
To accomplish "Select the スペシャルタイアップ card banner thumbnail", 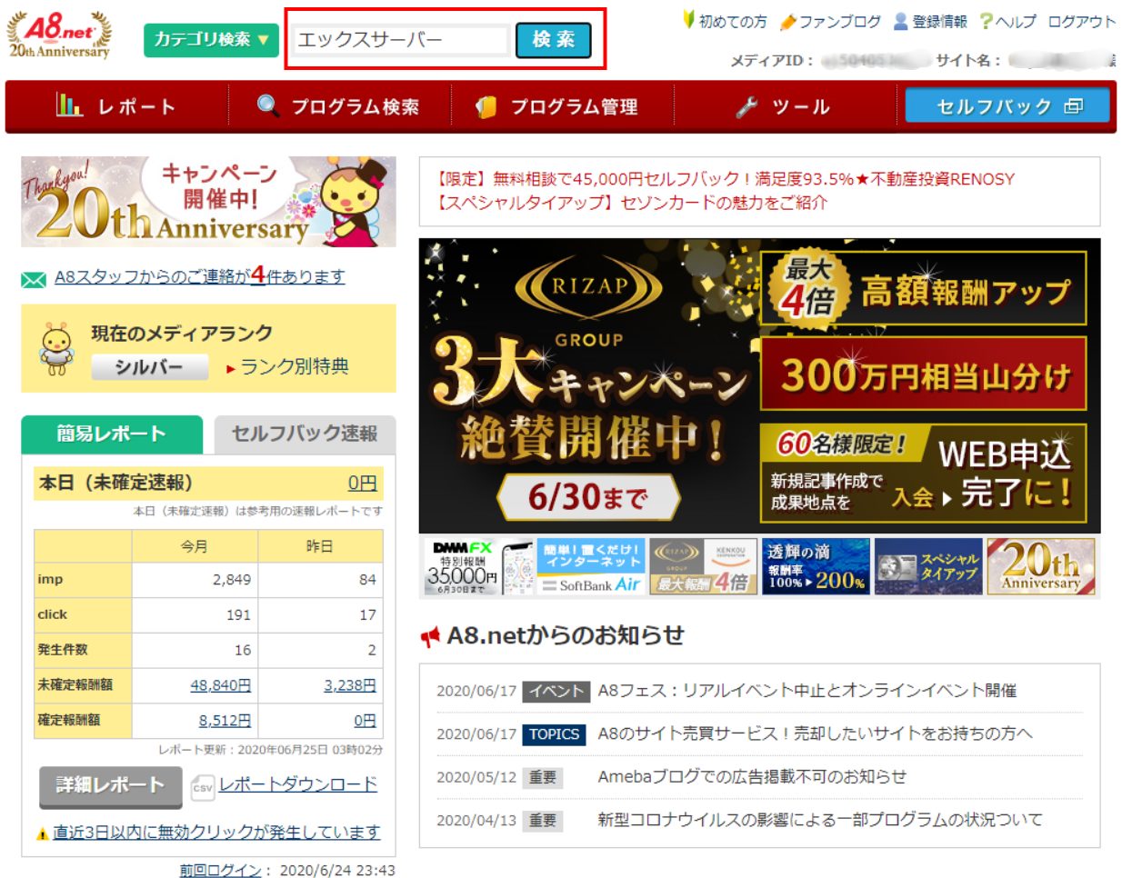I will pyautogui.click(x=928, y=567).
